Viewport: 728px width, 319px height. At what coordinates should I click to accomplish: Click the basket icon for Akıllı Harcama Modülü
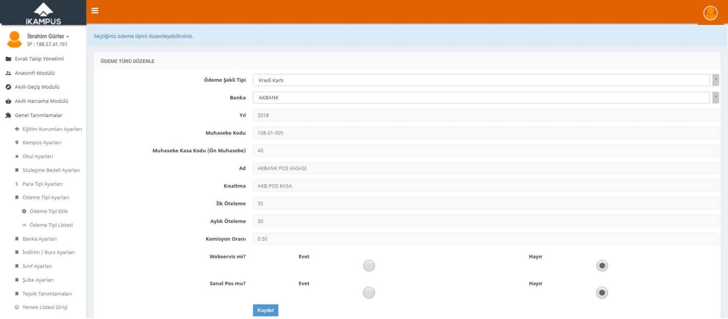(x=8, y=101)
